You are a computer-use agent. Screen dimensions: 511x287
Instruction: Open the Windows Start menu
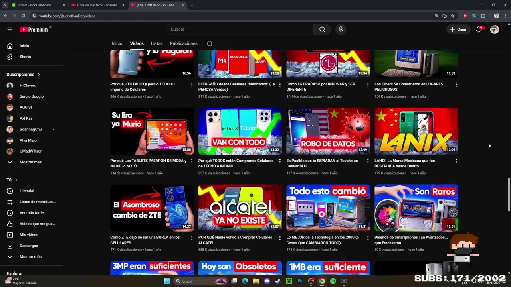tap(167, 281)
